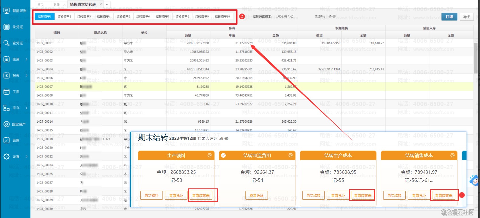Click the 工资 payroll icon in sidebar
Screen dimensions: 480x218
pyautogui.click(x=7, y=92)
